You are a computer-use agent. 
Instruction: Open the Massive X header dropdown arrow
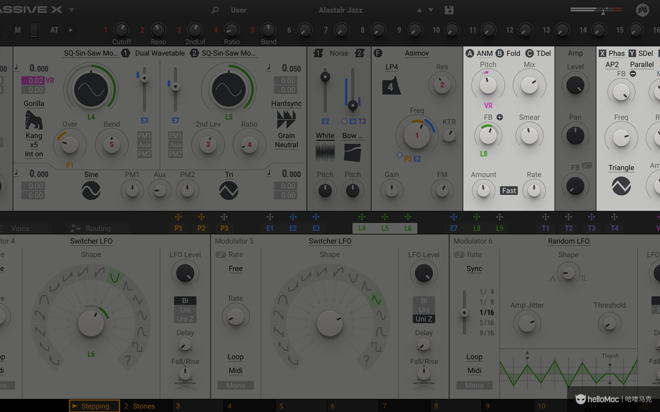tap(71, 10)
